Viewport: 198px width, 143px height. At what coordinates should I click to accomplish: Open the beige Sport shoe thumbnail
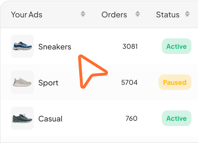[22, 82]
